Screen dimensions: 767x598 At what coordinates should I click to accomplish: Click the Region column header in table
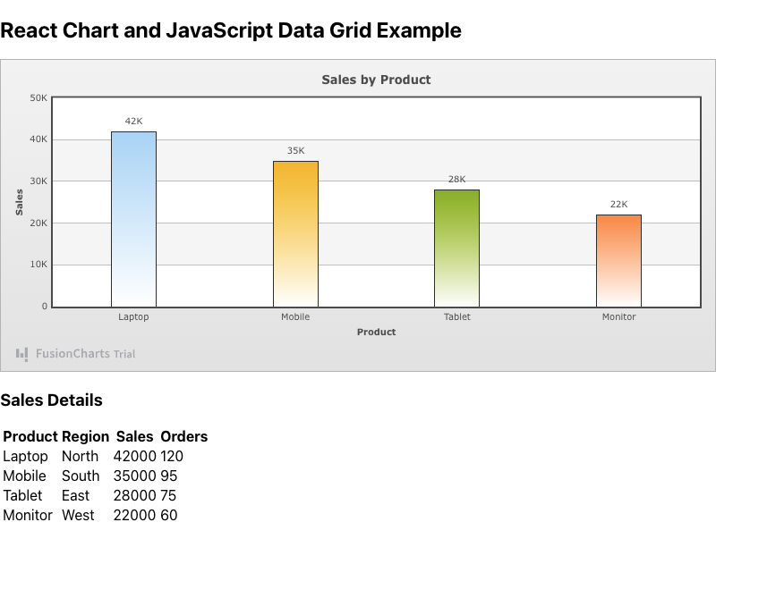(x=86, y=436)
